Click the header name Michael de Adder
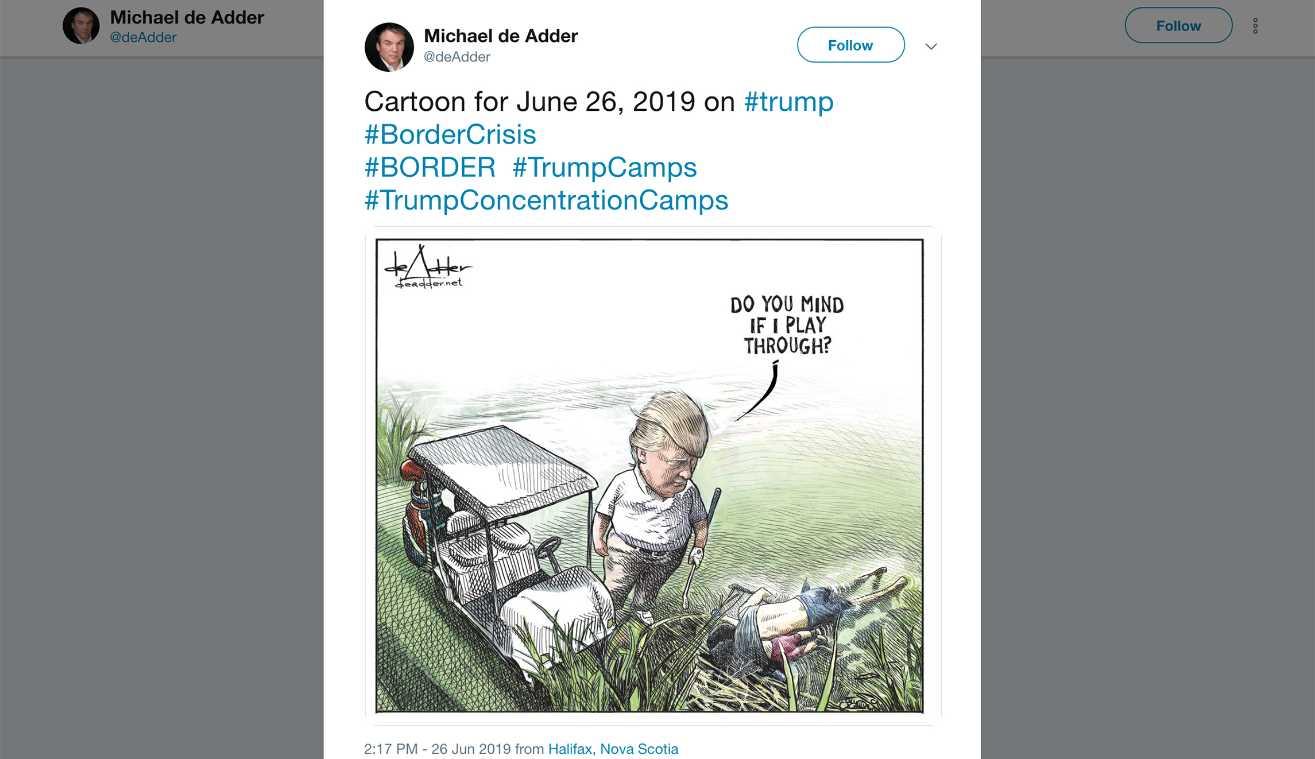 click(x=187, y=18)
